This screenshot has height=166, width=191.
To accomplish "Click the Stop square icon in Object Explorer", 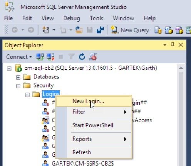I will (x=61, y=57).
